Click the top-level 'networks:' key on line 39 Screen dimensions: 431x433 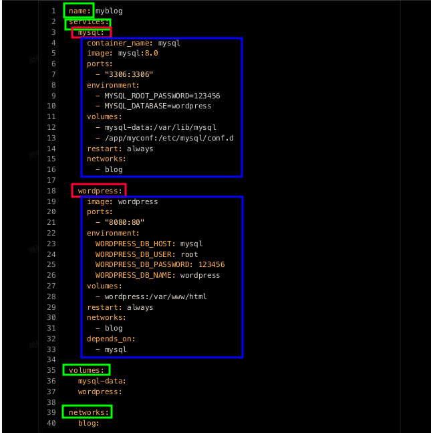88,412
